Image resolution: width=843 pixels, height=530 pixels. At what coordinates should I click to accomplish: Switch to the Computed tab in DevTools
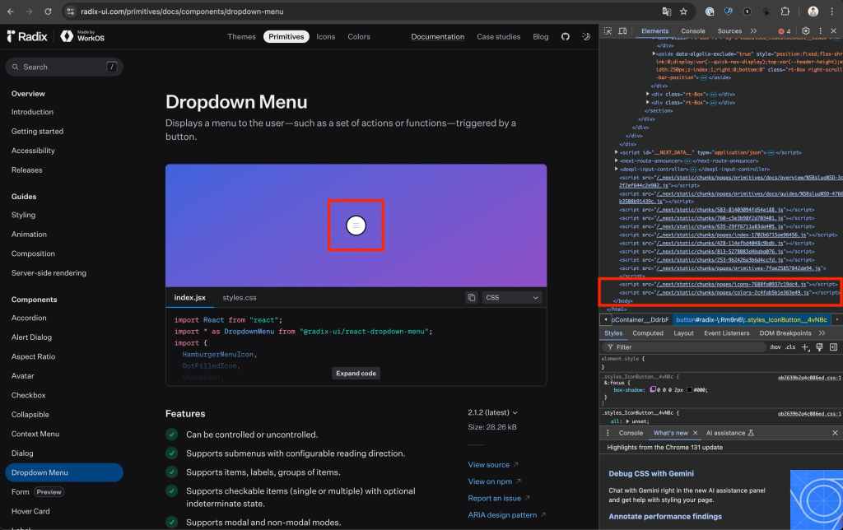pyautogui.click(x=647, y=333)
